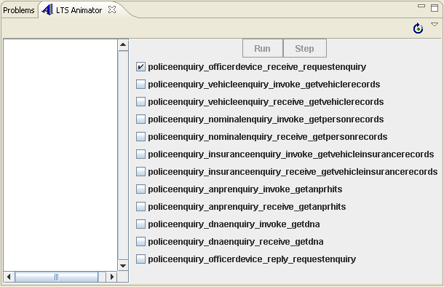Toggle policeenquiry_dnaenquiry_receive_getdna checkbox
The height and width of the screenshot is (287, 444).
click(x=140, y=242)
